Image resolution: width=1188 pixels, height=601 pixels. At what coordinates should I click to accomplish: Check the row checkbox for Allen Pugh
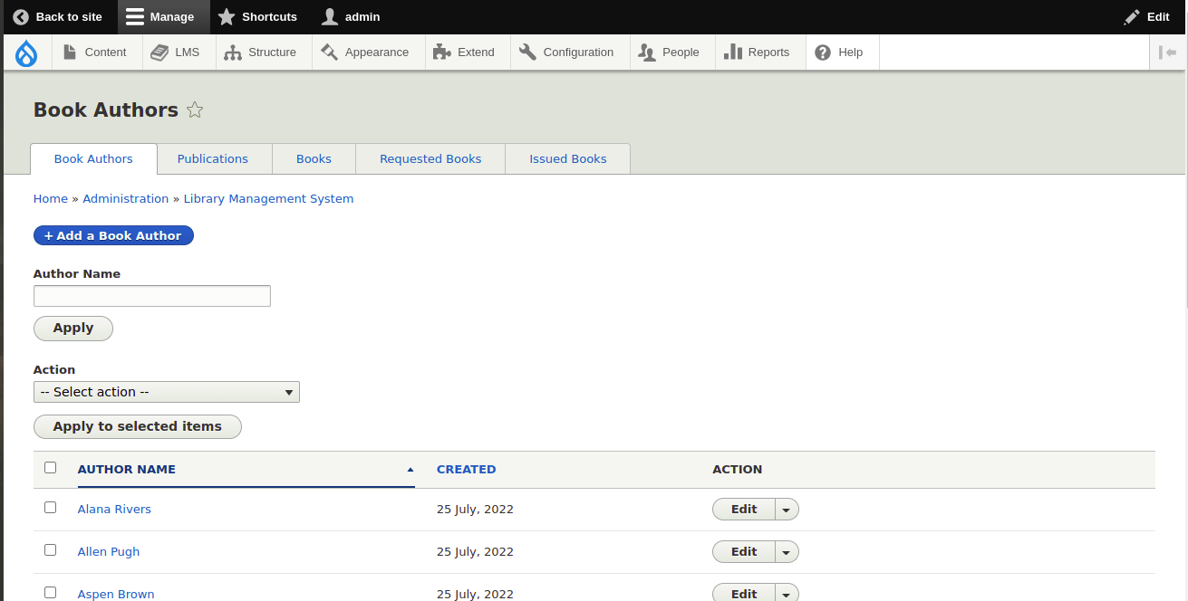50,549
